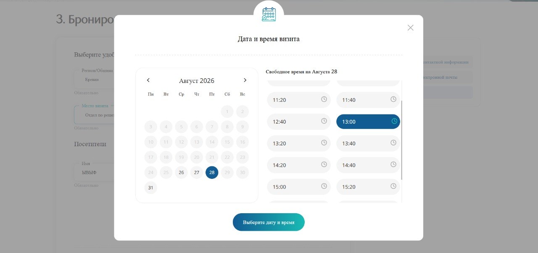Screen dimensions: 538x253
Task: Click clock icon in 15:20 slot
Action: 393,186
